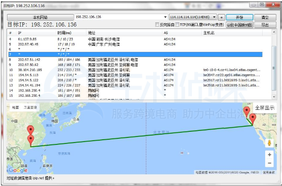The image size is (282, 186).
Task: Start the trace with 开始 button
Action: tap(239, 17)
